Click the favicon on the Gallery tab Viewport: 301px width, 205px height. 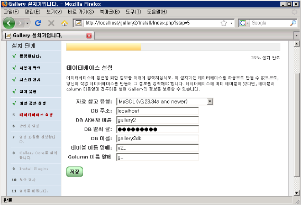[x=8, y=35]
